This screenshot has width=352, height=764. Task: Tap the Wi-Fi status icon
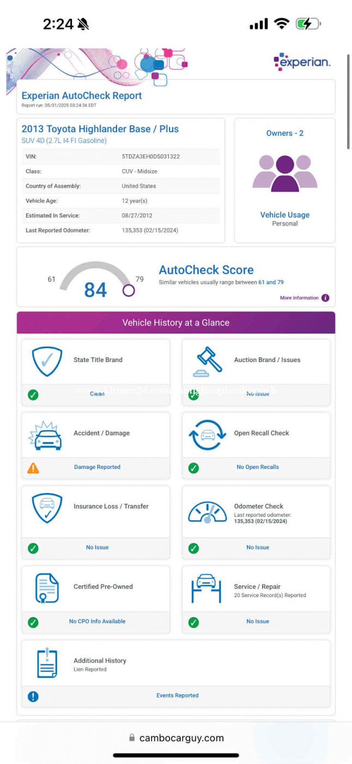[281, 23]
